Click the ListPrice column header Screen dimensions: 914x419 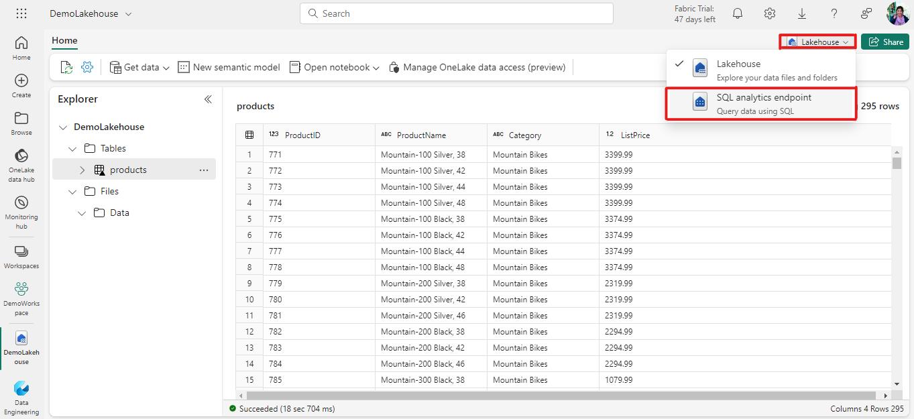pyautogui.click(x=745, y=135)
